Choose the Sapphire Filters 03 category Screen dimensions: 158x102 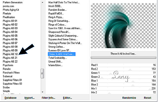12,84
